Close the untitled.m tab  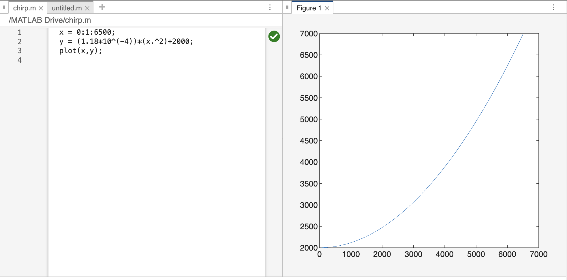pyautogui.click(x=87, y=8)
